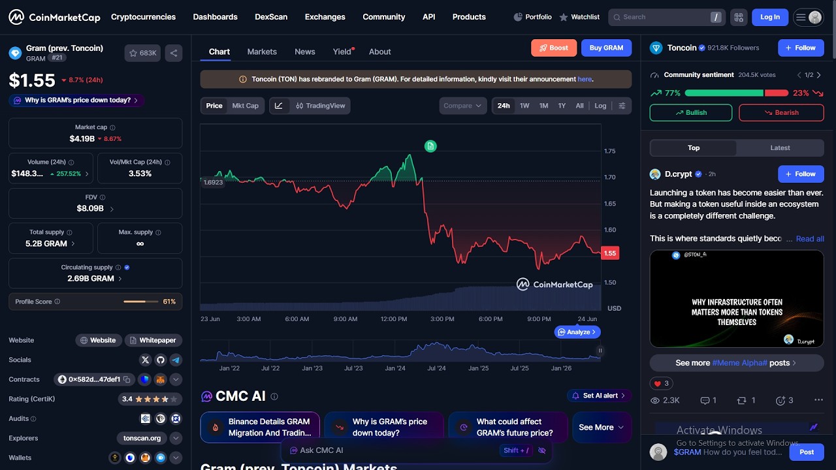
Task: Add GRAM to watchlist with 683K star
Action: pos(142,53)
